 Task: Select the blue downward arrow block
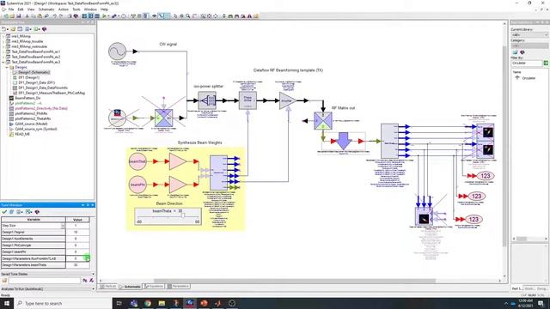tap(344, 141)
